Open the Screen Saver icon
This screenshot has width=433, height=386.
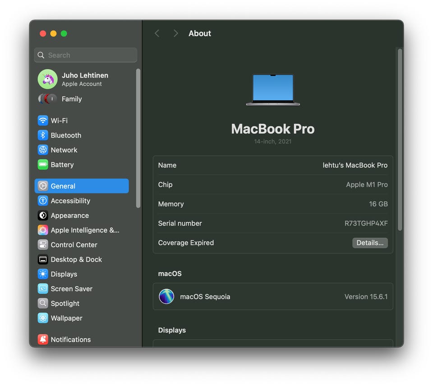(x=43, y=289)
